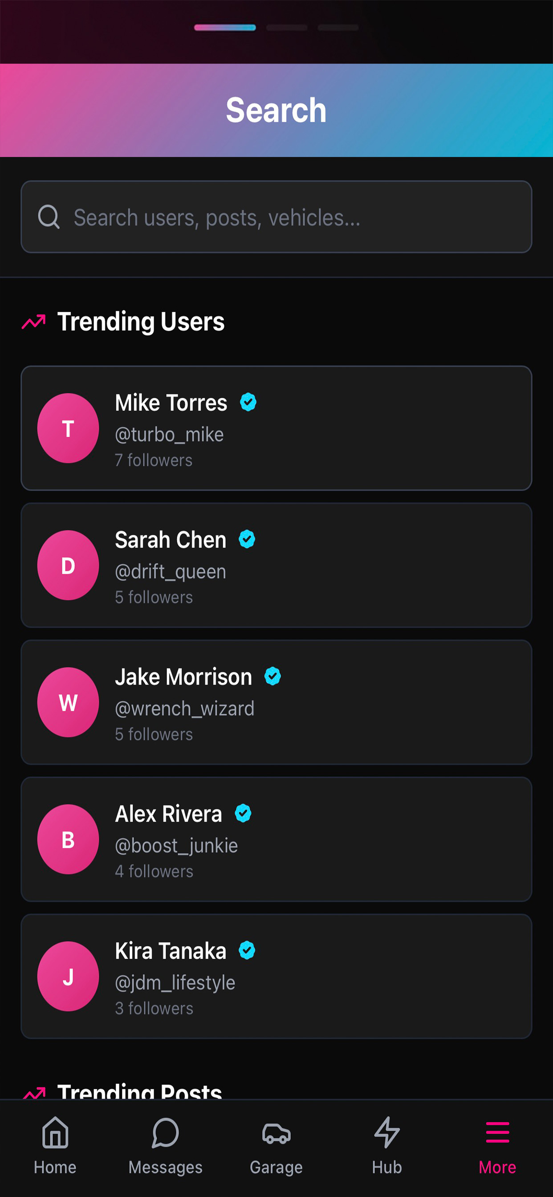This screenshot has width=553, height=1197.
Task: Click Kira Tanaka's verified badge
Action: tap(247, 950)
